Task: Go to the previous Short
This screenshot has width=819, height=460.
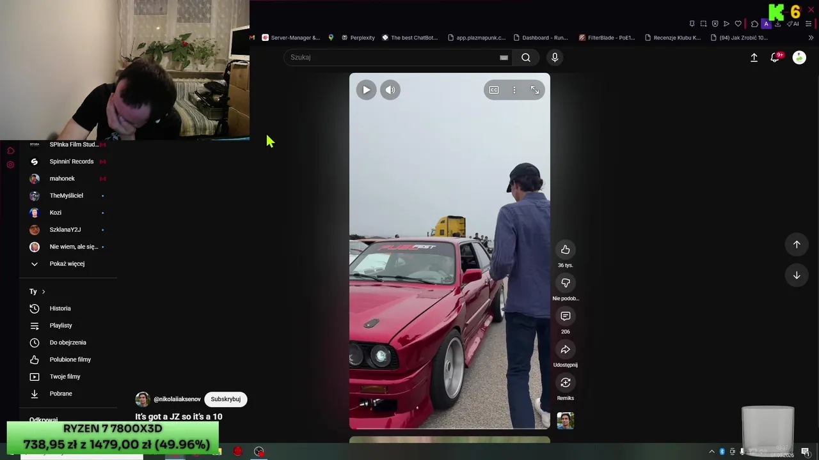Action: (797, 244)
